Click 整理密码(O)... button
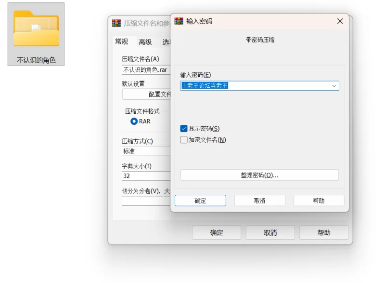The height and width of the screenshot is (283, 385). (x=259, y=175)
